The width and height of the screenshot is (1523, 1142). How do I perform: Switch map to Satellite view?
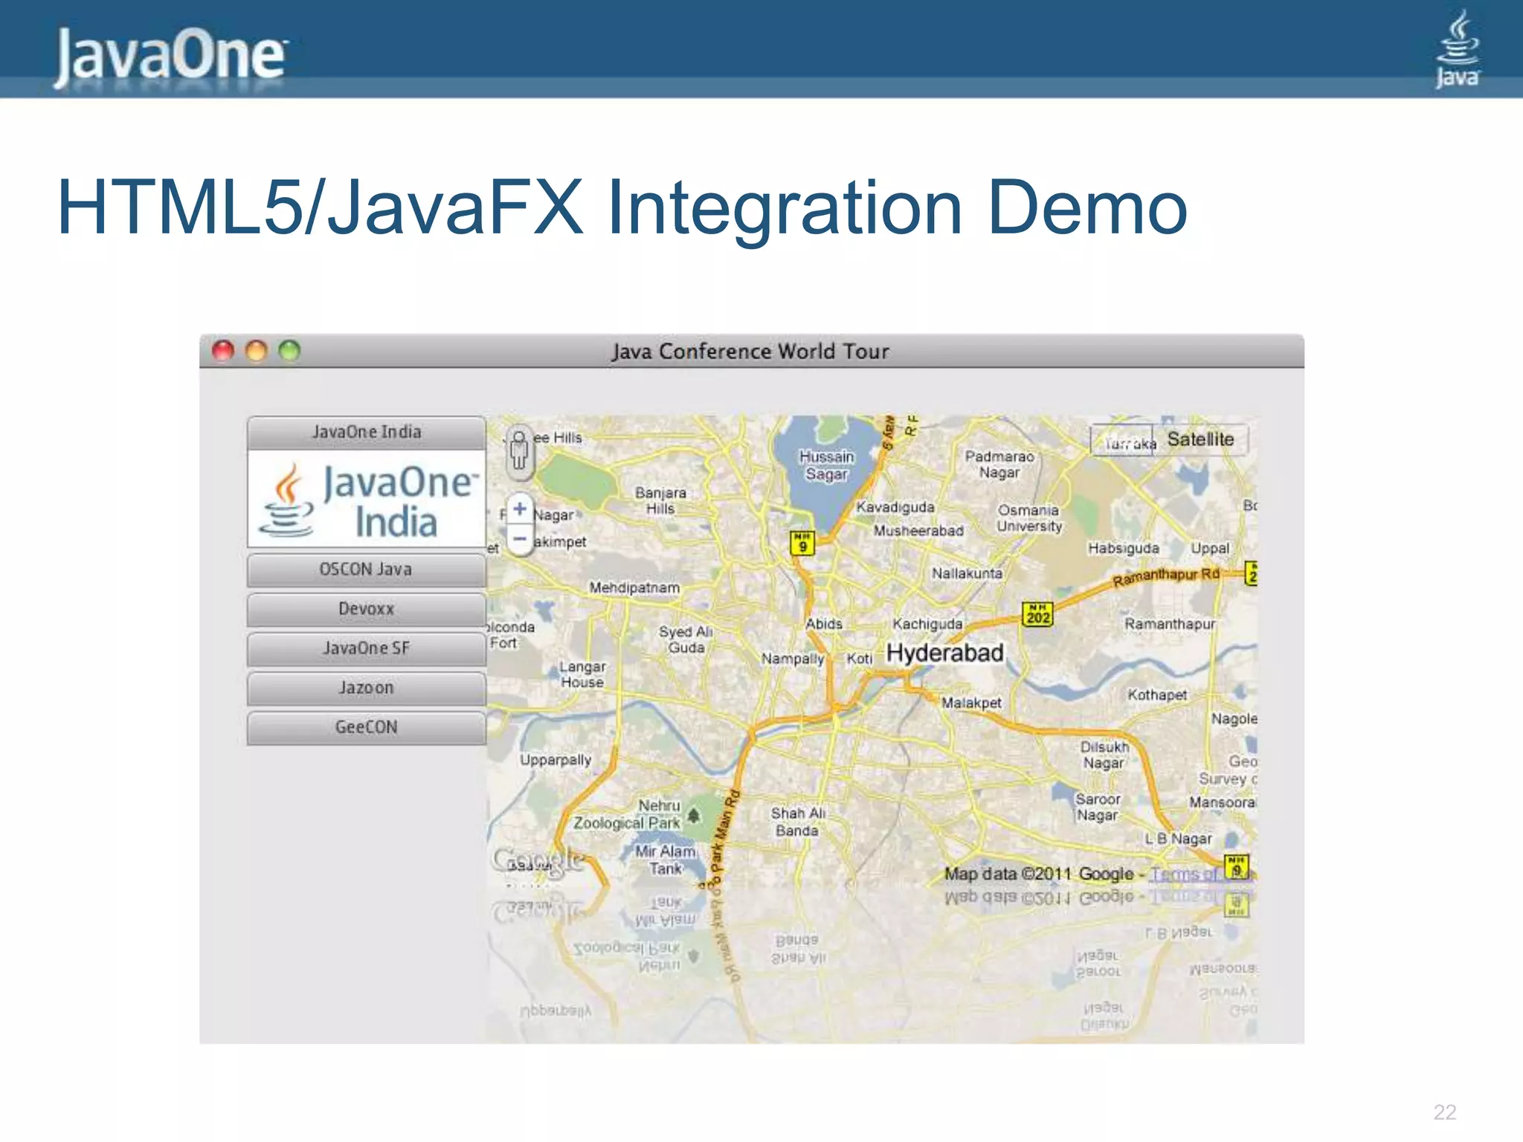pyautogui.click(x=1200, y=439)
